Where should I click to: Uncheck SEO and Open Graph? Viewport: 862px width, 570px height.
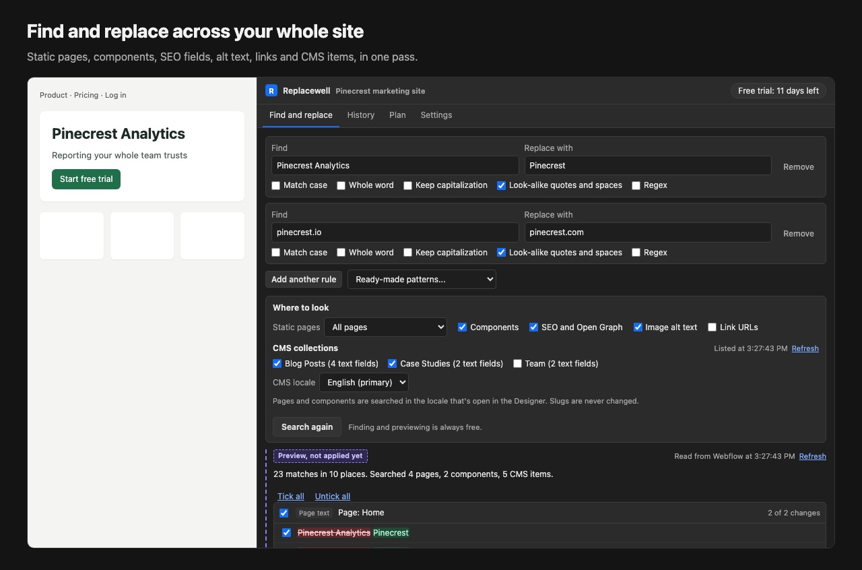pyautogui.click(x=534, y=327)
